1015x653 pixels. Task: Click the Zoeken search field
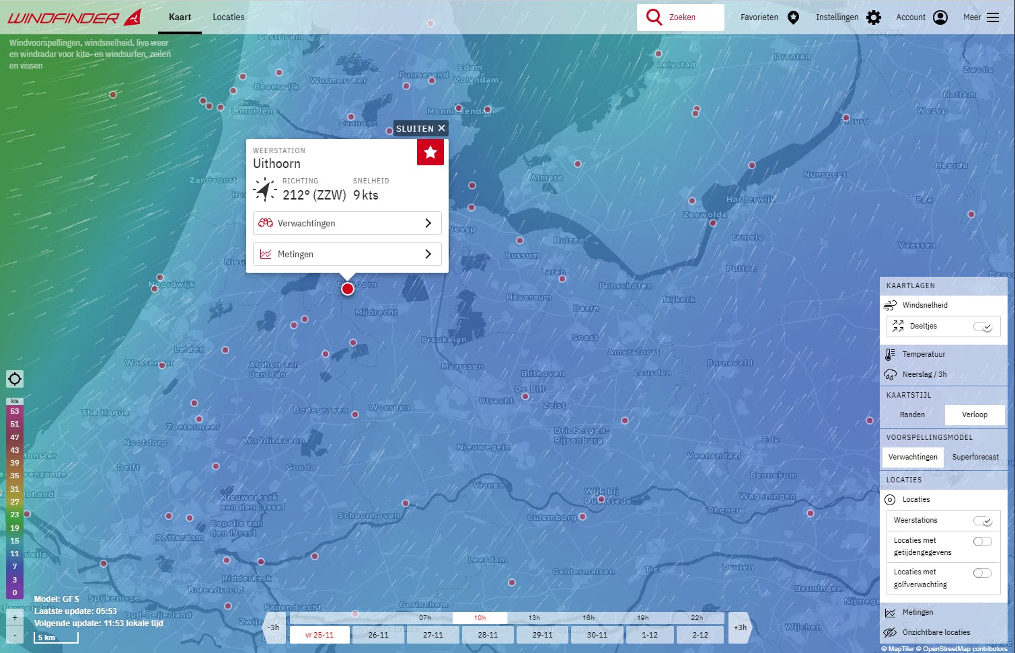pyautogui.click(x=681, y=17)
